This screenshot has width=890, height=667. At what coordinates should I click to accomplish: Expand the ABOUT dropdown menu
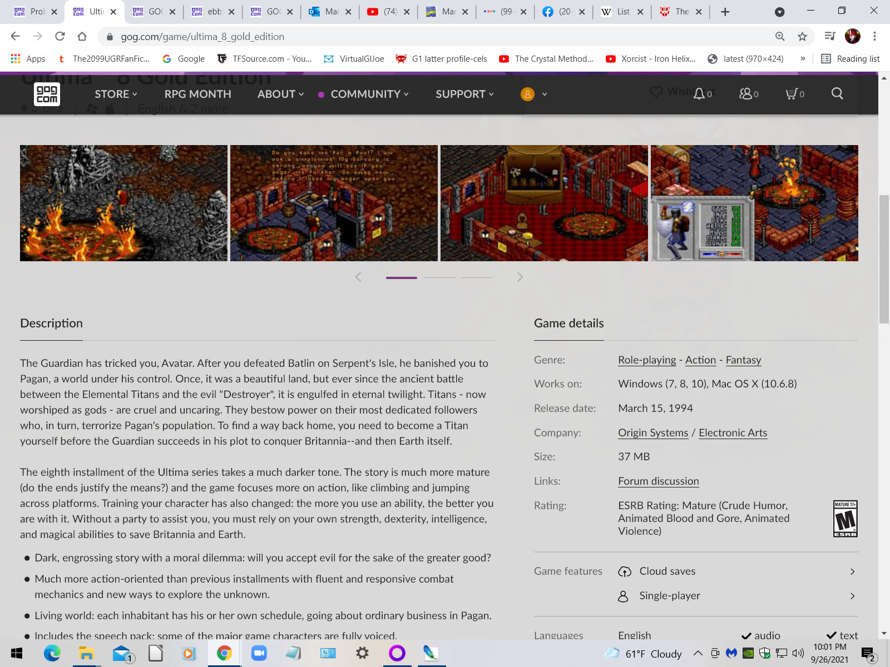pos(280,94)
